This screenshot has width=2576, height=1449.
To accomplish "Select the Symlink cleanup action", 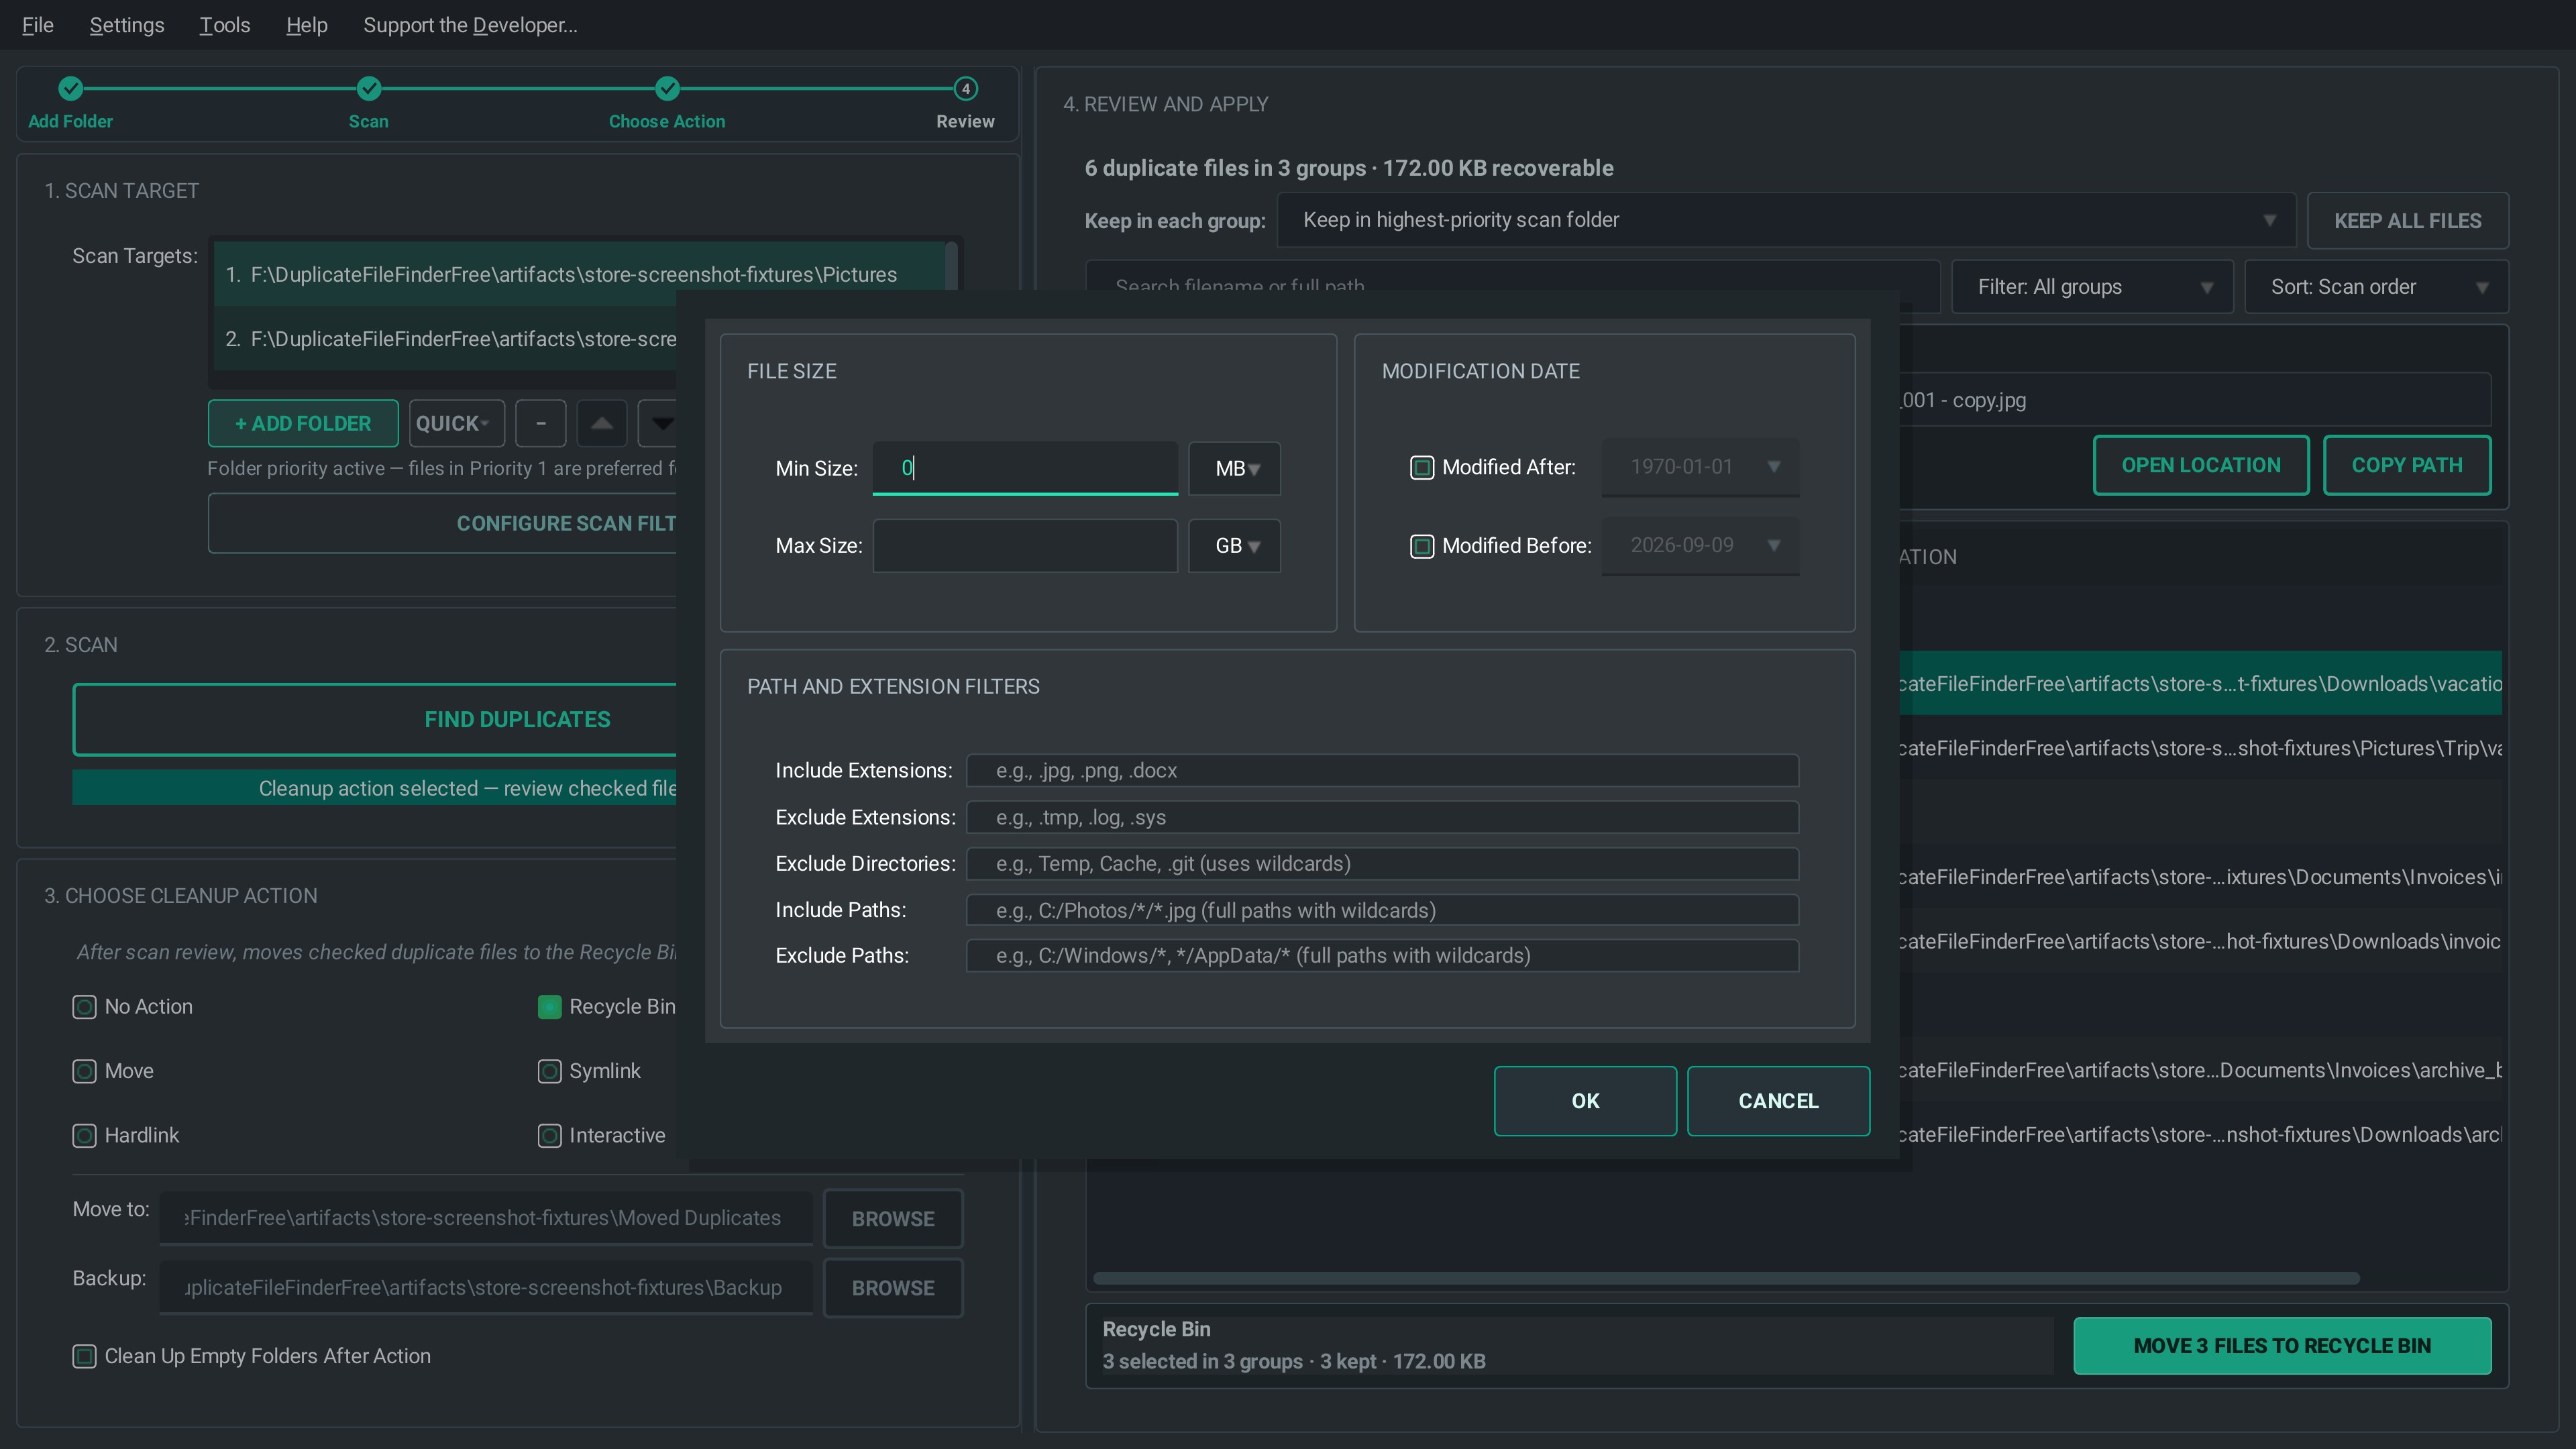I will tap(549, 1071).
